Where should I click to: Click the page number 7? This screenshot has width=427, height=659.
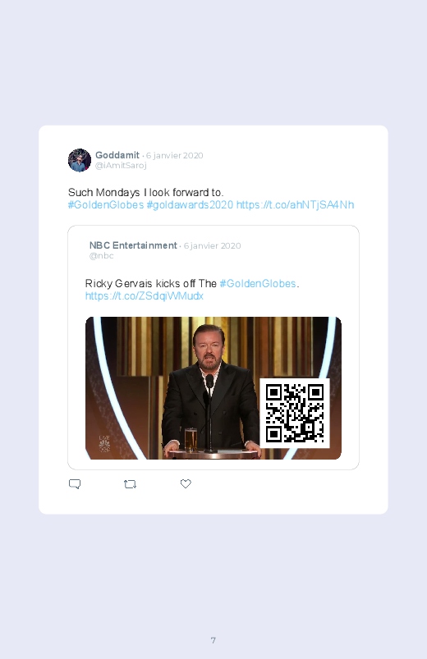coord(213,640)
